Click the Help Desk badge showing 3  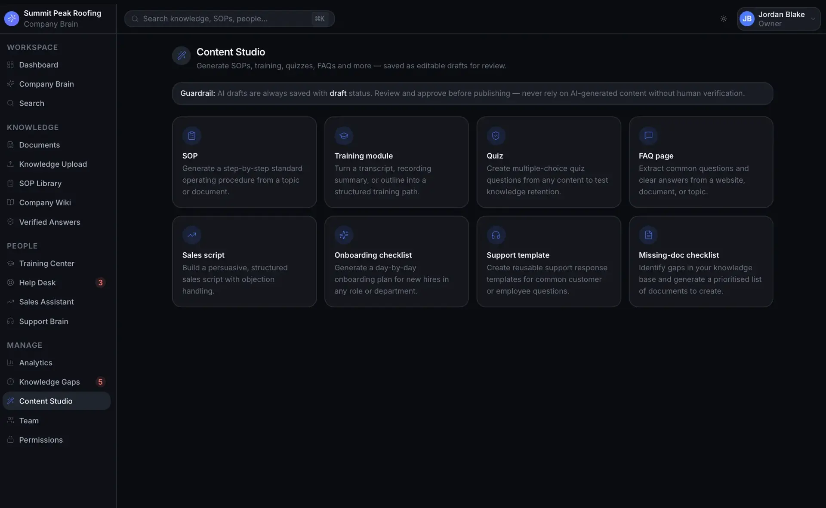tap(100, 282)
